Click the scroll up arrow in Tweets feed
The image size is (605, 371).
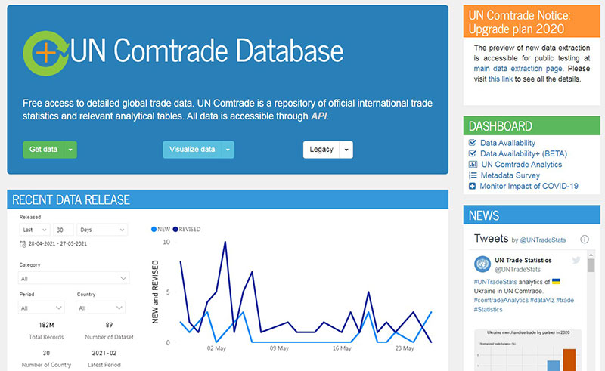pos(591,255)
